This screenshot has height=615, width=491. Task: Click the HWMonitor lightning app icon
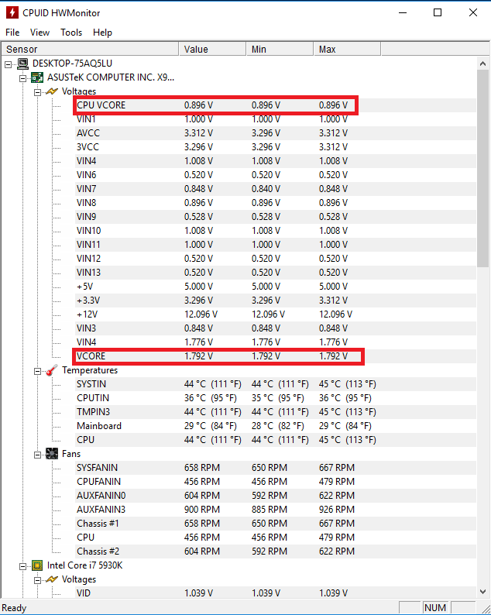[12, 12]
